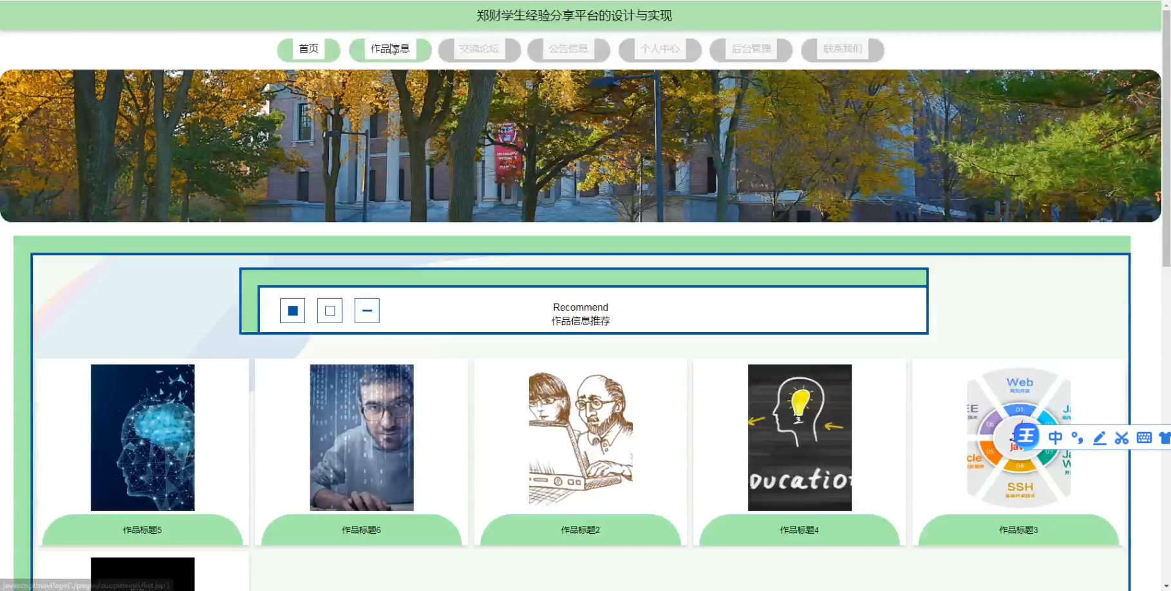The height and width of the screenshot is (591, 1171).
Task: Click the blue 王 input method logo
Action: pos(1026,436)
